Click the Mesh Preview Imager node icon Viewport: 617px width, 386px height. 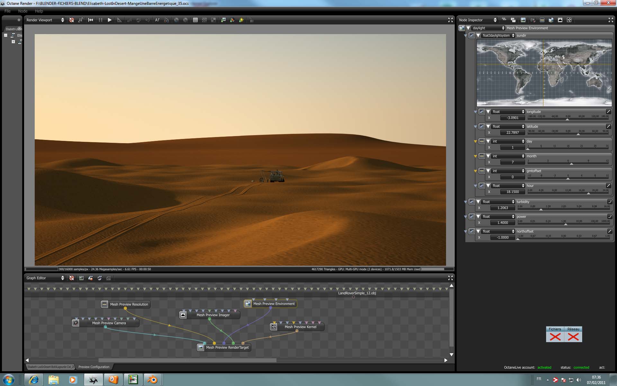pyautogui.click(x=183, y=315)
